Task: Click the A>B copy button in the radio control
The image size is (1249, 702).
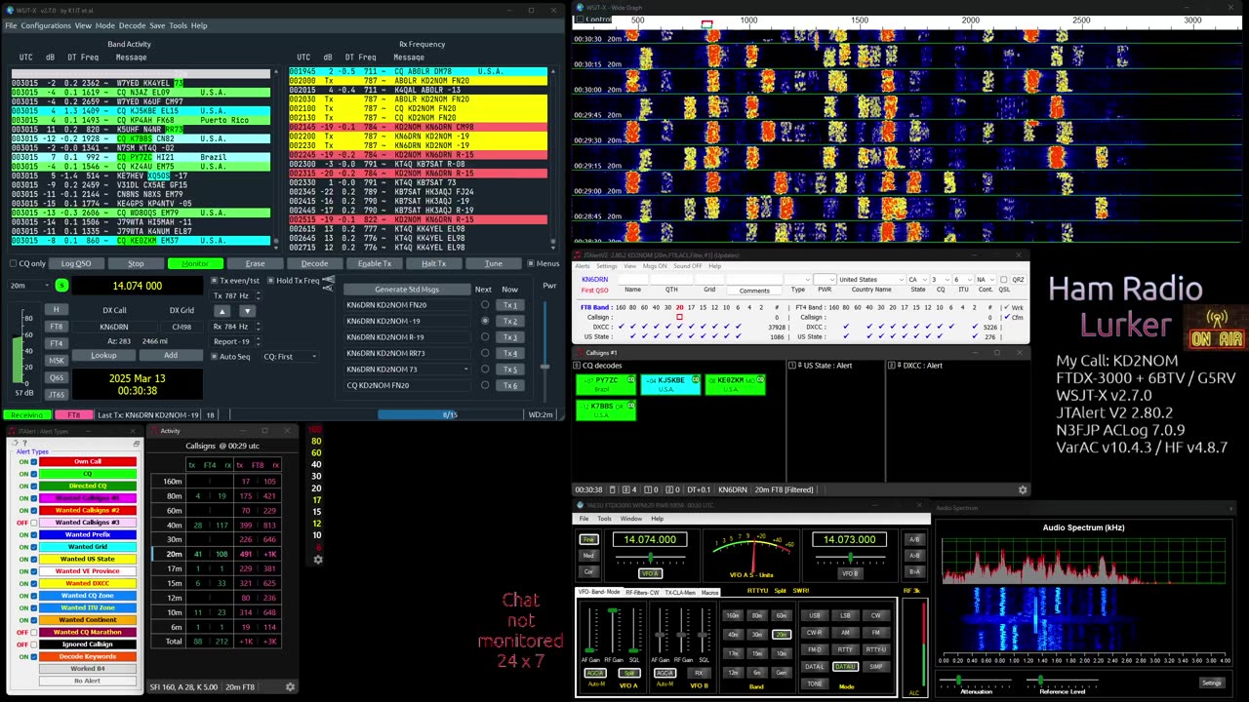Action: (914, 556)
